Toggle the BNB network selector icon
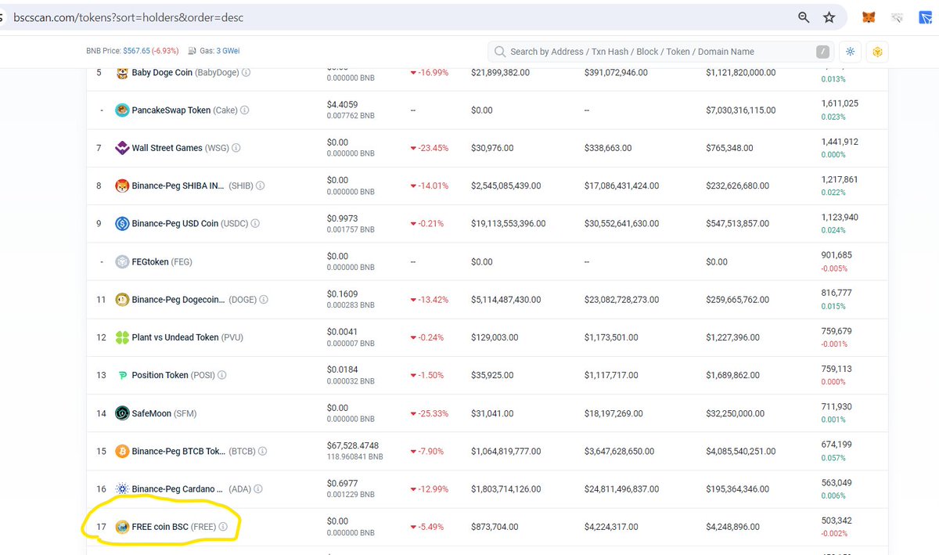Viewport: 939px width, 555px height. (x=877, y=51)
